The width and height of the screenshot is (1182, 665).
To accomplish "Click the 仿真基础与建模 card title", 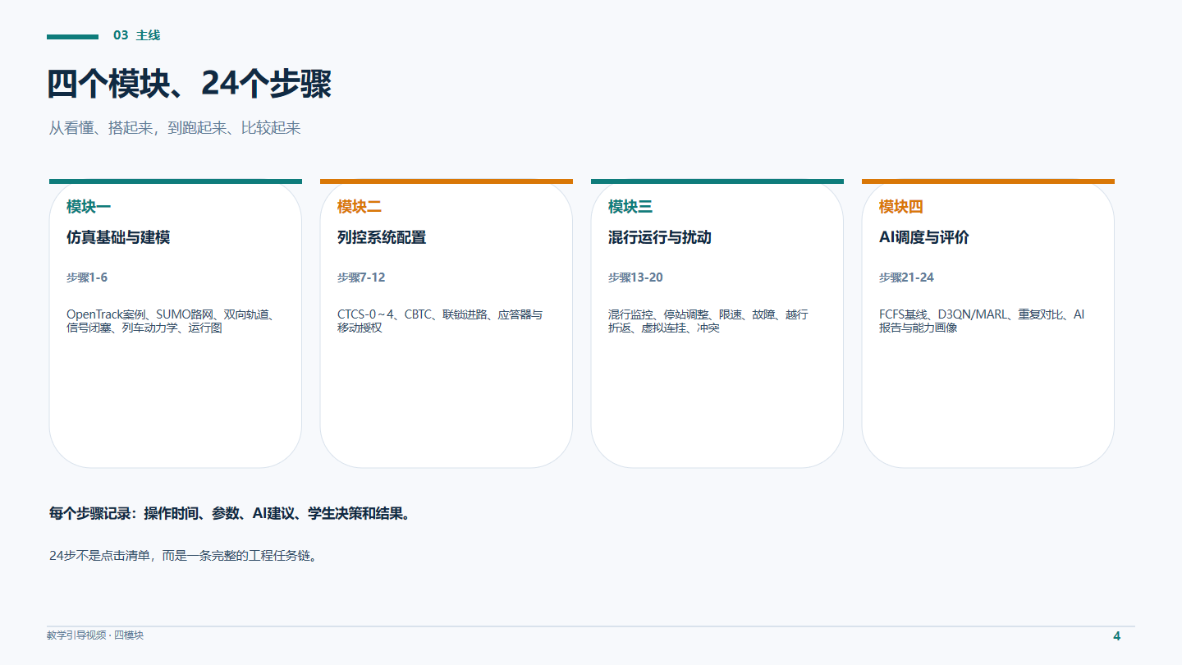I will (118, 237).
